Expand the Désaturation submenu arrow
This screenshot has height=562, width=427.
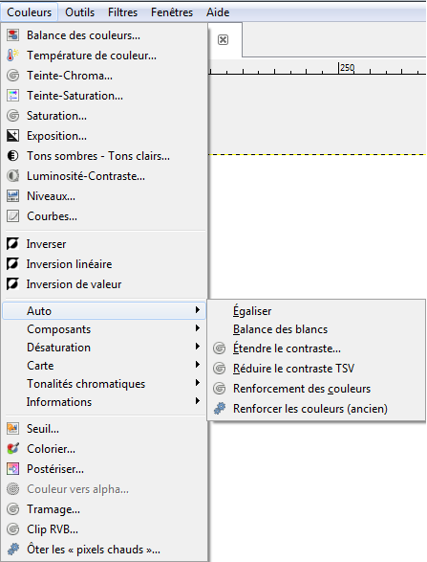coord(198,347)
